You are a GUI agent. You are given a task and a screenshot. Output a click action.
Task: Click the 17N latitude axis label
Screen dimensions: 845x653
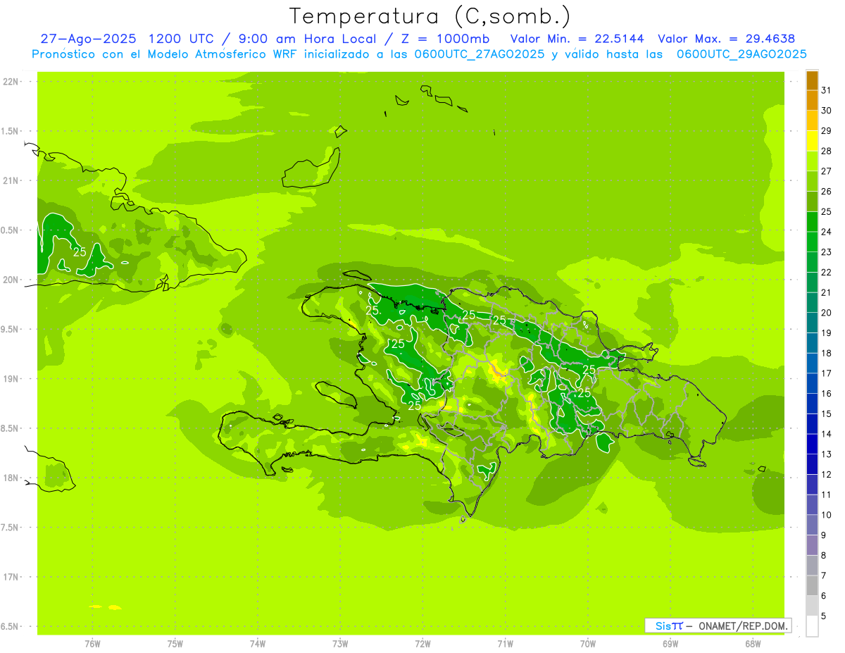click(10, 577)
